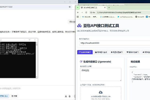Click console scrollbar down arrow

pyautogui.click(x=37, y=77)
